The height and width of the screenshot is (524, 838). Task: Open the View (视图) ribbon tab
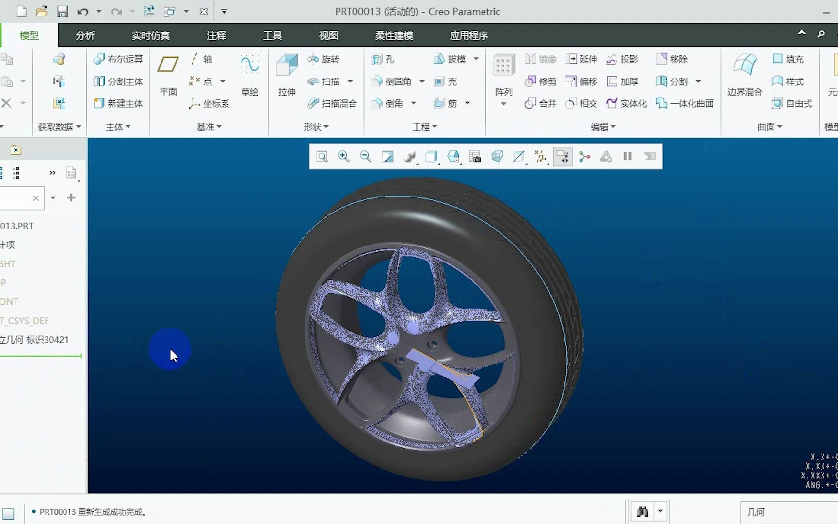click(328, 35)
